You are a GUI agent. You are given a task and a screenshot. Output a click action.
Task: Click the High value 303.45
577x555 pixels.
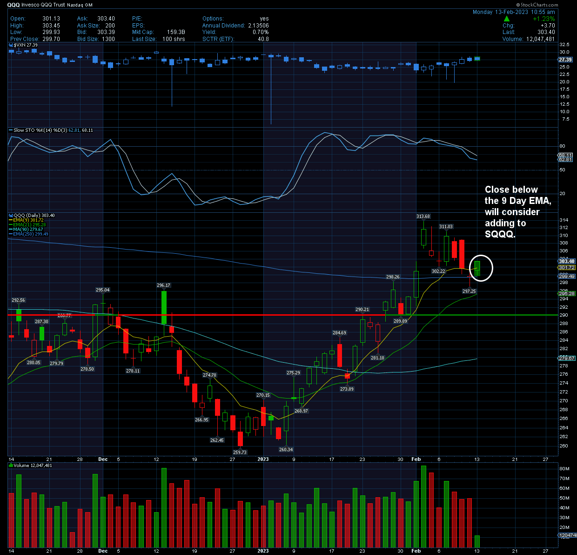pyautogui.click(x=51, y=26)
